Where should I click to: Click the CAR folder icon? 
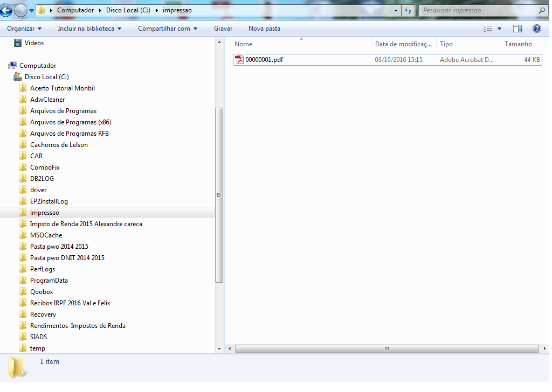23,156
